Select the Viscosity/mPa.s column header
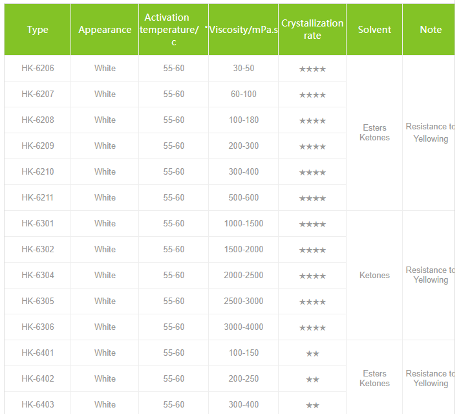The height and width of the screenshot is (414, 461). [244, 30]
